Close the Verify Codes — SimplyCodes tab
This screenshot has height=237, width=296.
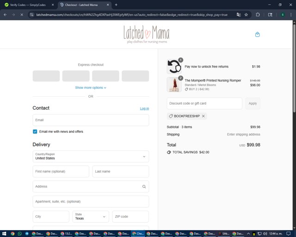53,5
